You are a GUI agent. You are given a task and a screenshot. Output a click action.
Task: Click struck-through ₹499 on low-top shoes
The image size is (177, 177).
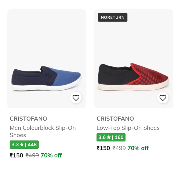click(x=119, y=148)
